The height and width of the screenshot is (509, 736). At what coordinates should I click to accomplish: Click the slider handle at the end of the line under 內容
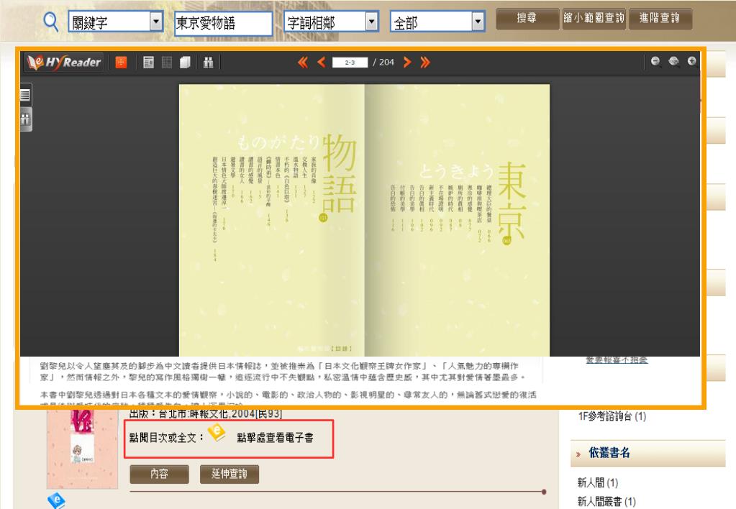point(544,492)
